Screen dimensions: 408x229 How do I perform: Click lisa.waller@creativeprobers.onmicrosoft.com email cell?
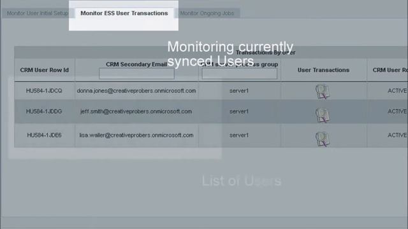(x=136, y=135)
